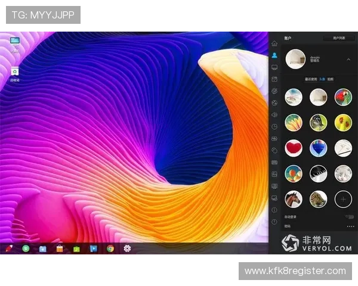Open Default Applications icon in sidebar
The height and width of the screenshot is (286, 358).
pos(274,79)
